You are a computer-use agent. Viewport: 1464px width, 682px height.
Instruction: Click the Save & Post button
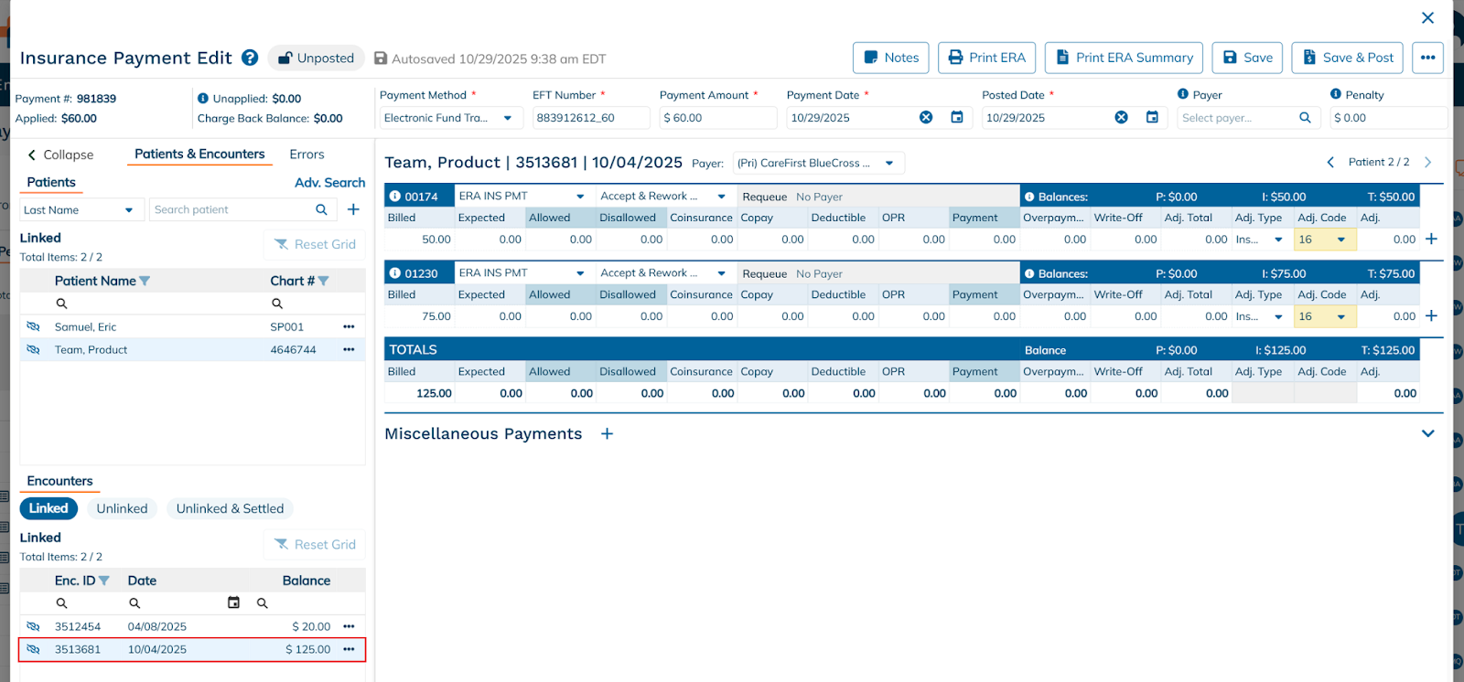[1348, 58]
